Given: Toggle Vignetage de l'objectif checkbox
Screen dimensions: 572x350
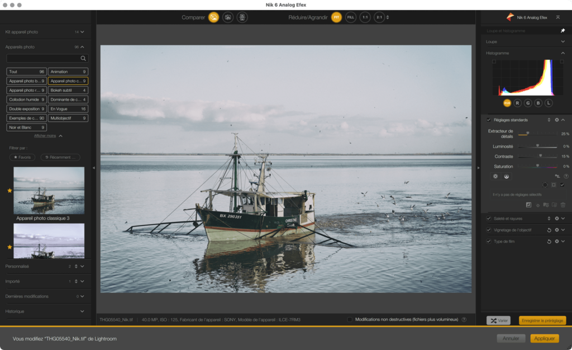Looking at the screenshot, I should click(489, 230).
